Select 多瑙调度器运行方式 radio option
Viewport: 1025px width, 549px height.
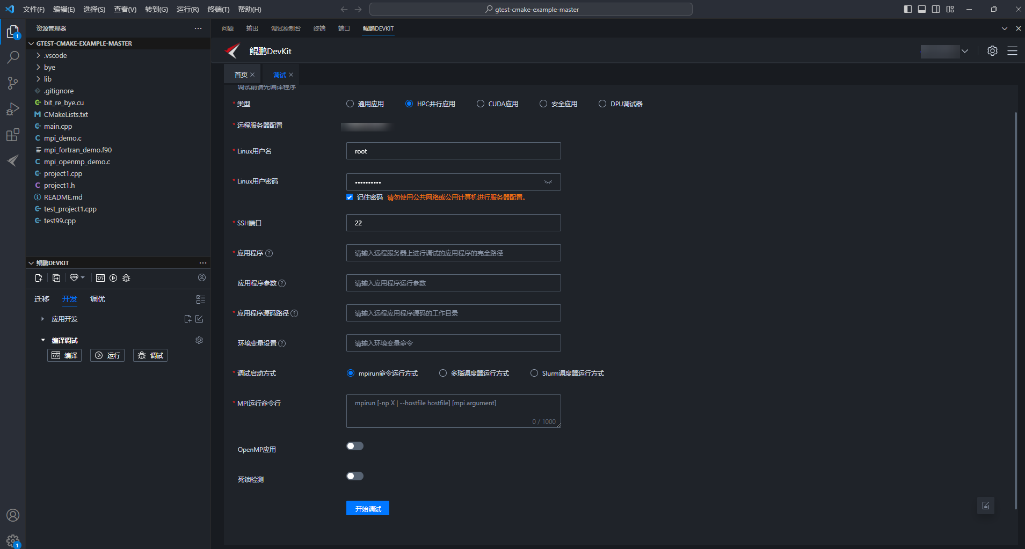(443, 373)
